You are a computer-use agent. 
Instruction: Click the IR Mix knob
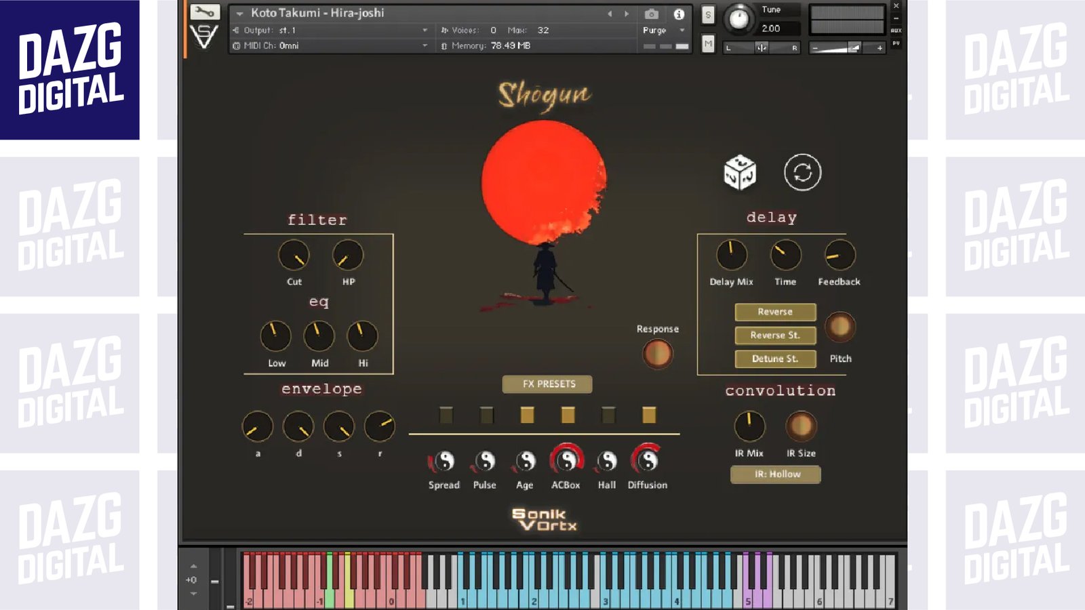[x=749, y=426]
